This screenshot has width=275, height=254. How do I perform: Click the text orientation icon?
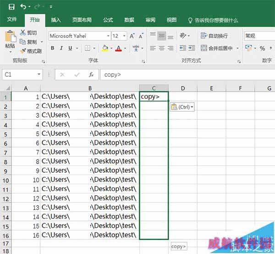(183, 36)
